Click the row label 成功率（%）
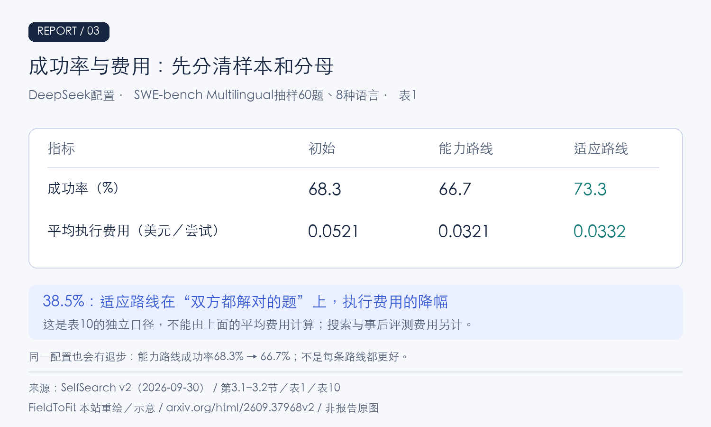711x427 pixels. [x=83, y=188]
